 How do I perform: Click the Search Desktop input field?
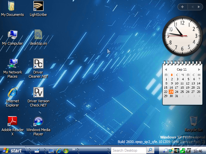[129, 150]
